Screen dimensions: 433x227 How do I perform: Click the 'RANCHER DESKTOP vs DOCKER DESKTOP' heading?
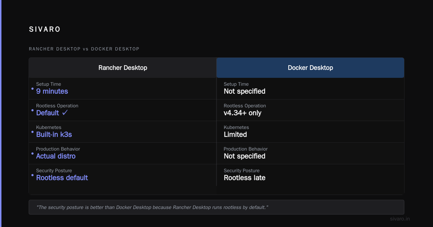pos(84,49)
